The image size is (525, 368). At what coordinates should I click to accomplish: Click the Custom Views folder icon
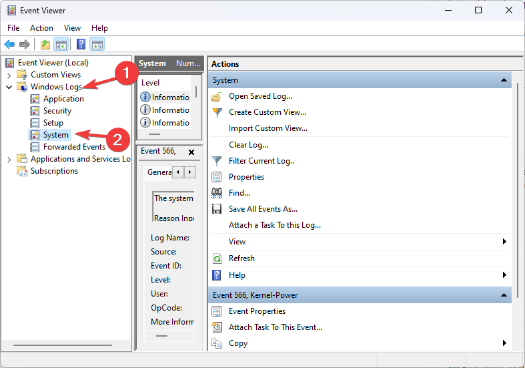[x=22, y=75]
